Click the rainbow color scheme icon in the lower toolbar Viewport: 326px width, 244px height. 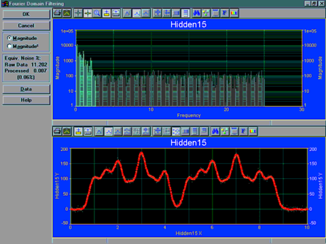point(253,131)
